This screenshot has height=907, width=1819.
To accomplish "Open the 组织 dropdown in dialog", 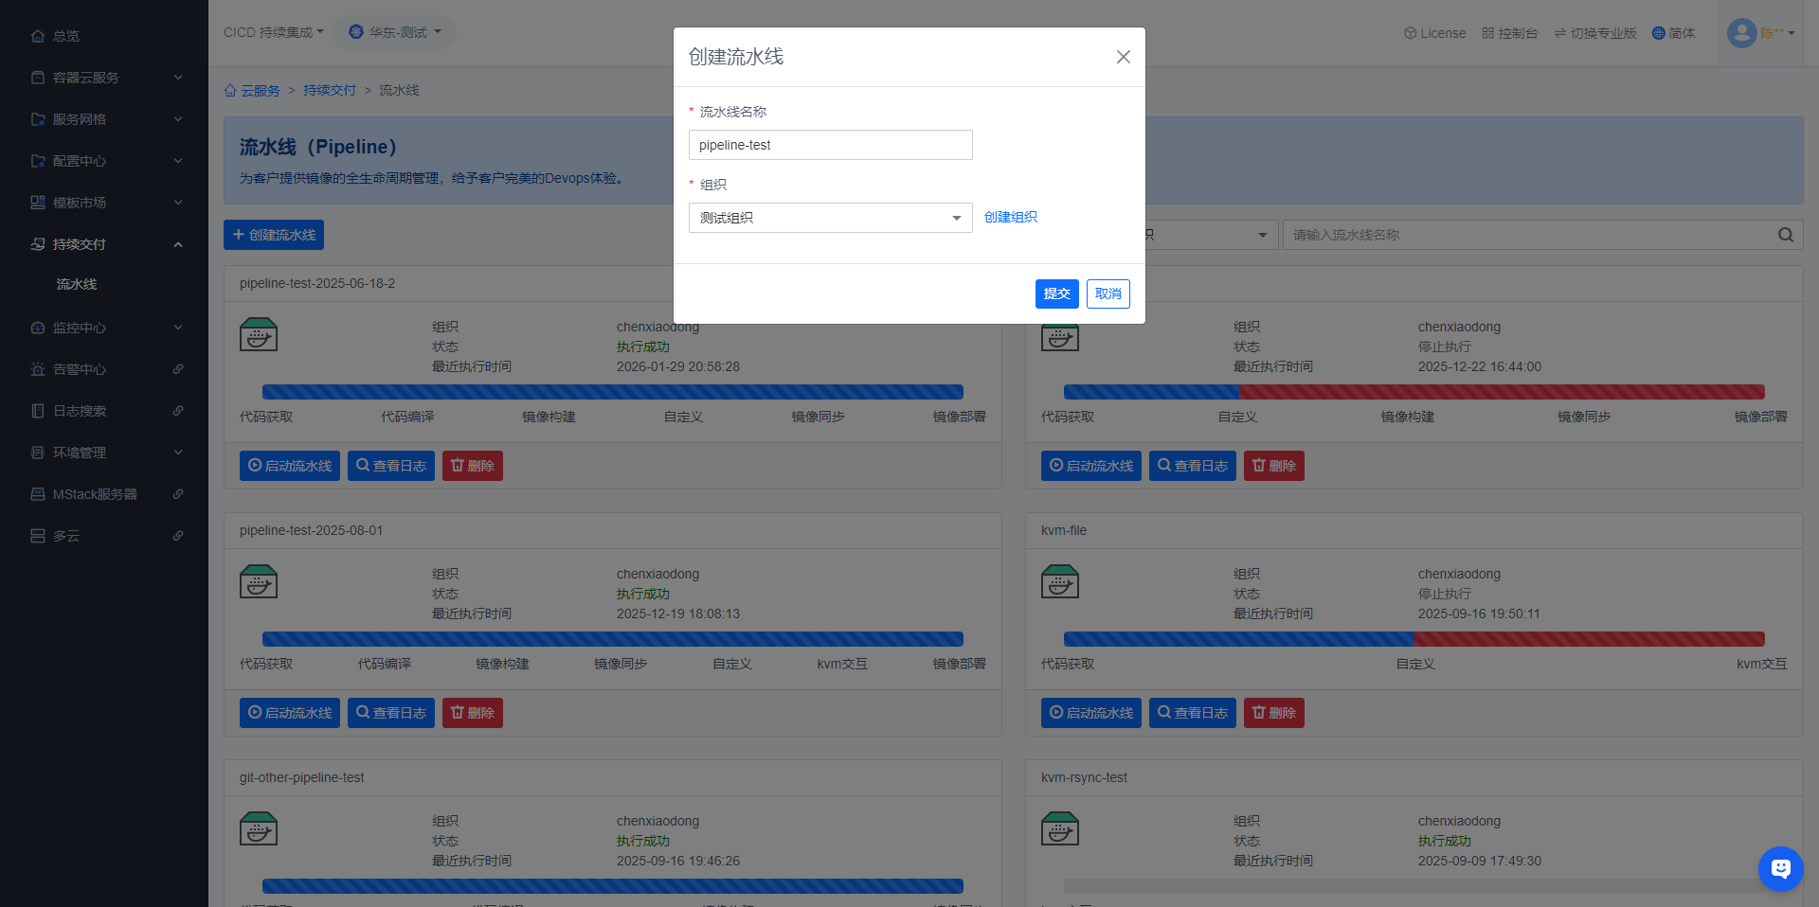I will pyautogui.click(x=830, y=218).
